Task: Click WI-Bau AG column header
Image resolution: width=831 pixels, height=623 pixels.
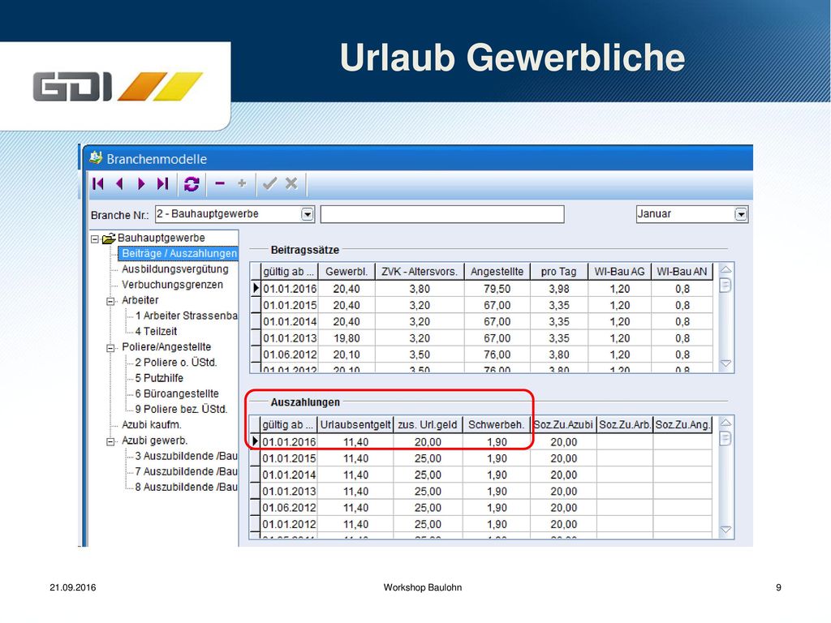Action: (x=619, y=272)
